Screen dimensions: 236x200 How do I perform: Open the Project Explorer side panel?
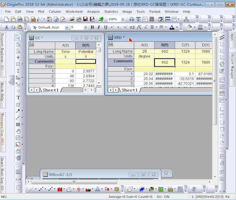(x=2, y=51)
